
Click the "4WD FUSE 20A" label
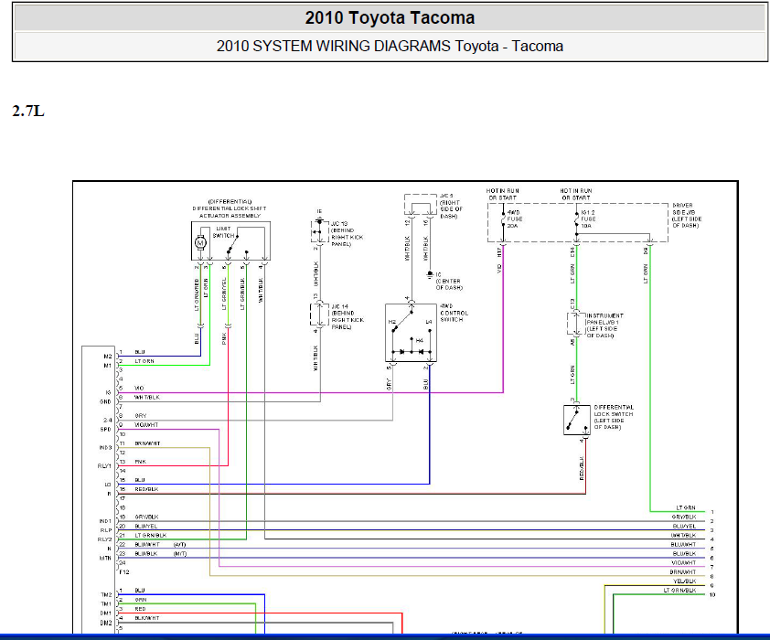(515, 219)
